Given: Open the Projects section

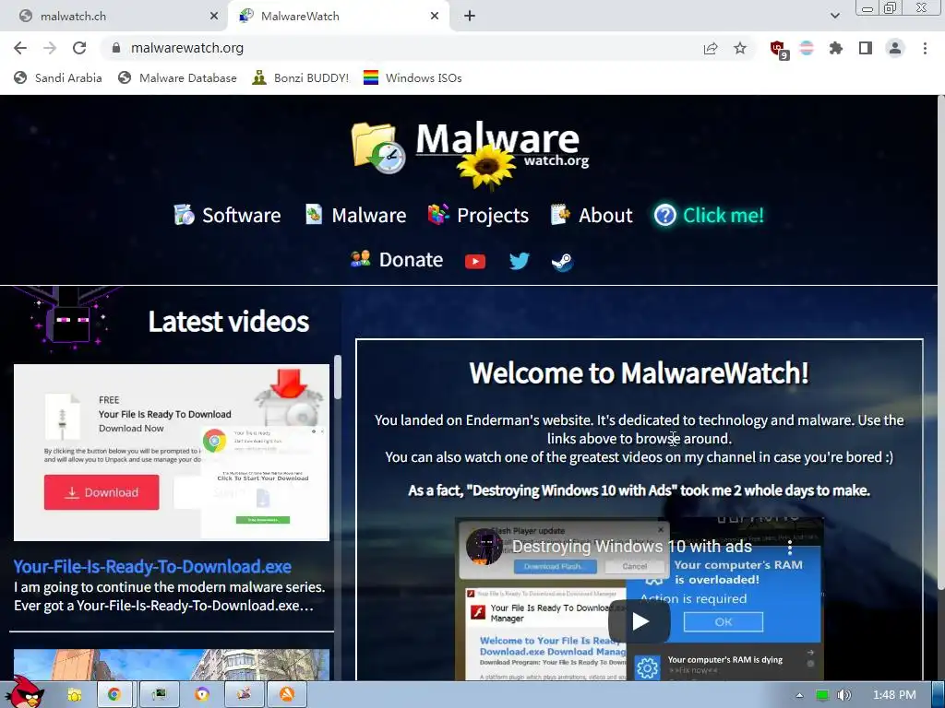Looking at the screenshot, I should pos(479,215).
